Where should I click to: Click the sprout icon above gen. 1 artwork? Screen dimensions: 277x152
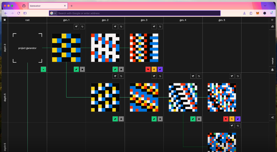pyautogui.click(x=76, y=27)
